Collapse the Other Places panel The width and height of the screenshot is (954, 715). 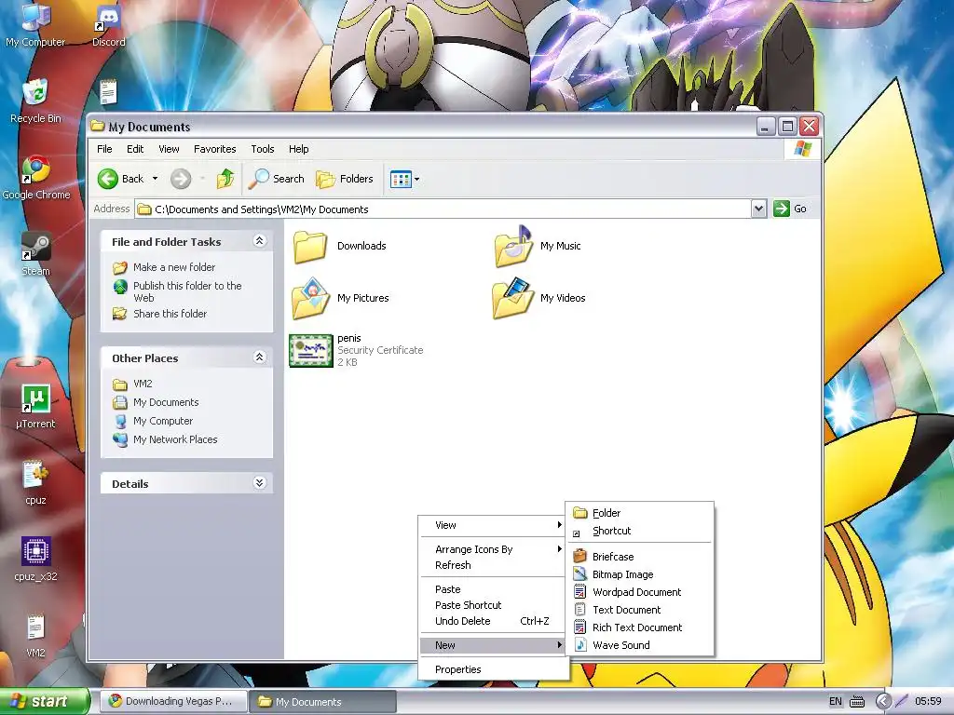tap(259, 357)
